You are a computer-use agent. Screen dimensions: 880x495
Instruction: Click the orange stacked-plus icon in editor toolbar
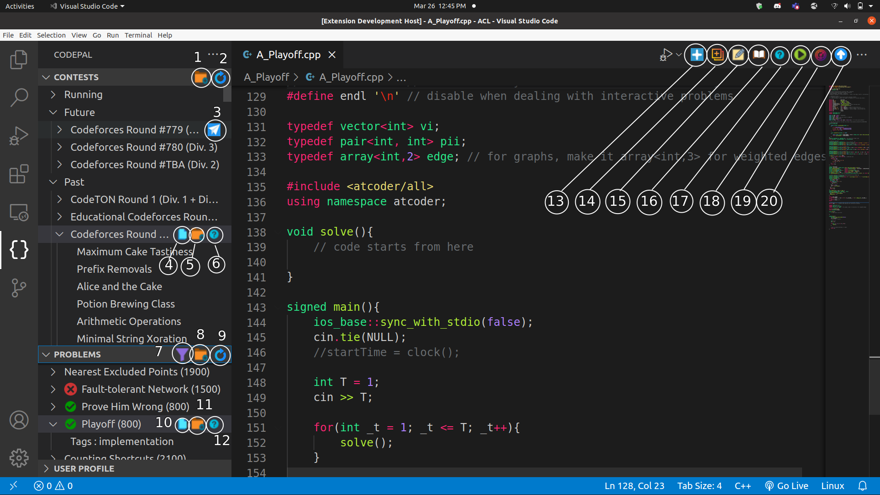pyautogui.click(x=717, y=55)
